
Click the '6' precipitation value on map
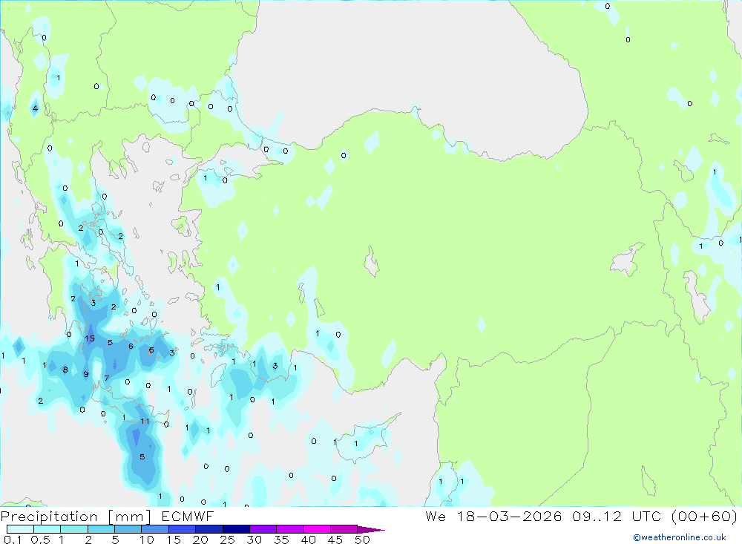tap(131, 346)
